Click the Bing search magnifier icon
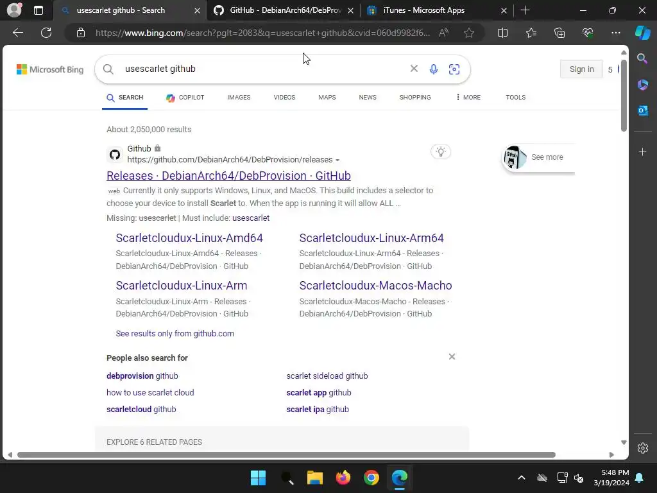Image resolution: width=657 pixels, height=493 pixels. (x=108, y=69)
